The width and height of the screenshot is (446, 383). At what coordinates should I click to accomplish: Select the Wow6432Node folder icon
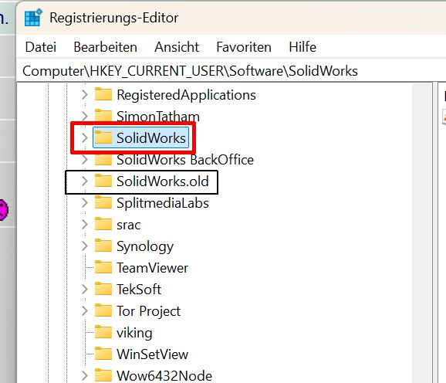pos(103,375)
